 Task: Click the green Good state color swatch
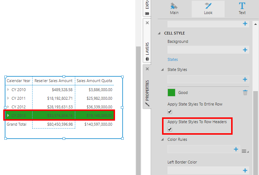171,93
